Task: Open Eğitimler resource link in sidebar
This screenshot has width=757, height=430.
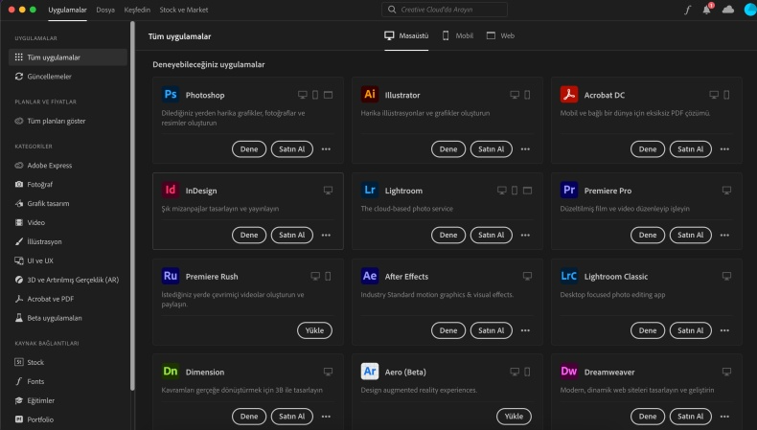Action: (34, 400)
